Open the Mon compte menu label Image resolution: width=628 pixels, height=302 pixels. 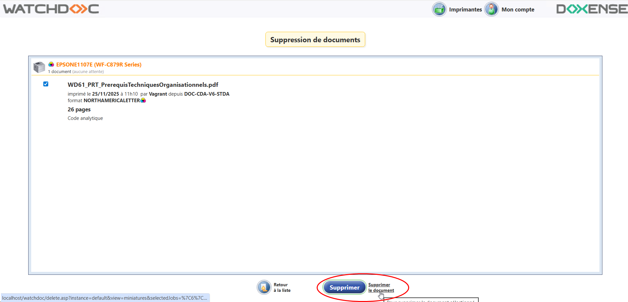tap(518, 9)
